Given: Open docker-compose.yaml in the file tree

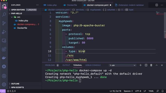Looking at the screenshot, I should click(x=27, y=24).
